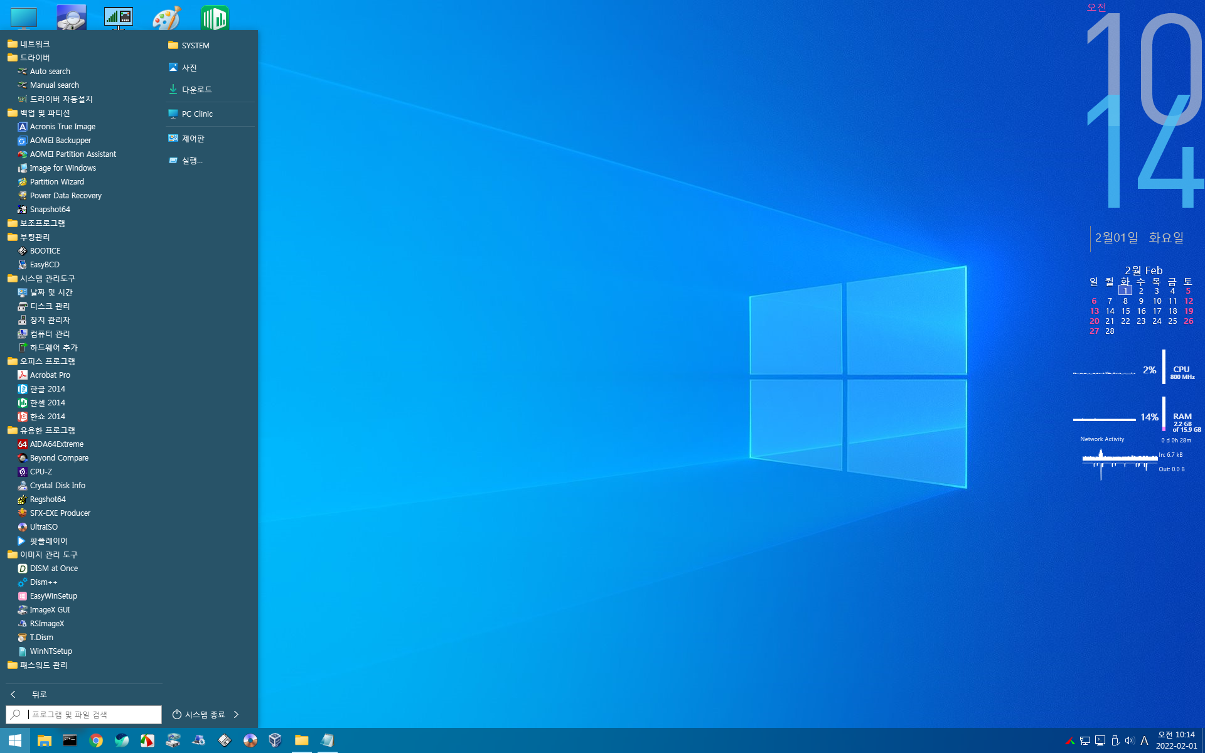Open Chrome from the taskbar

click(x=96, y=740)
